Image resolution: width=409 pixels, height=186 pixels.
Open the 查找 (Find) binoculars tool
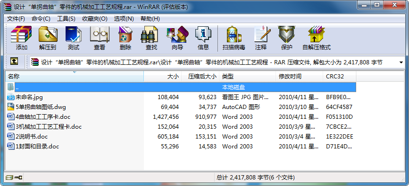click(151, 38)
